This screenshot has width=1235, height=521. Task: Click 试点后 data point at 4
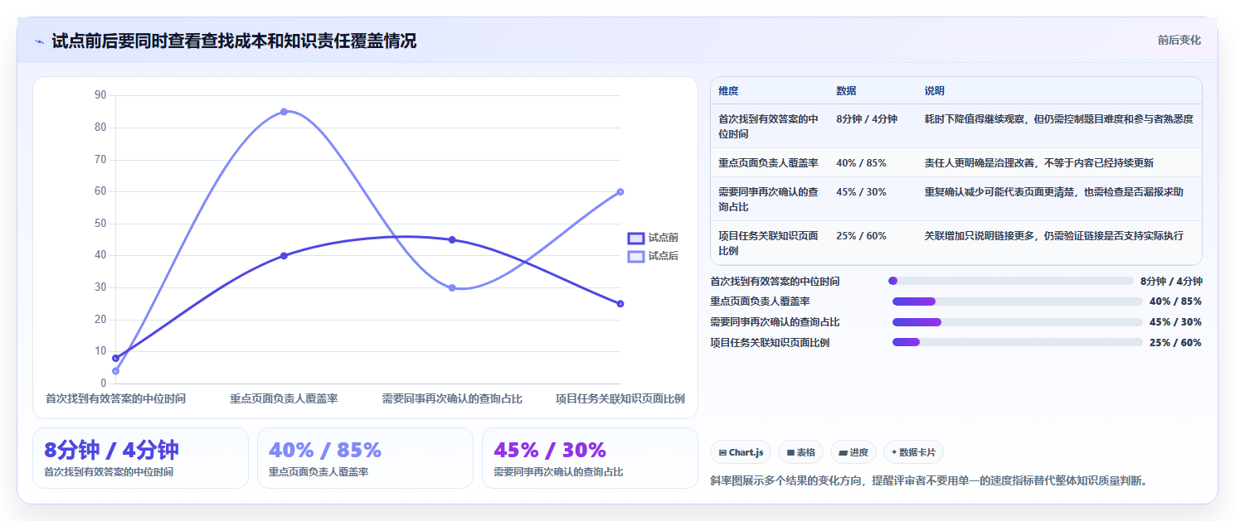[x=115, y=371]
